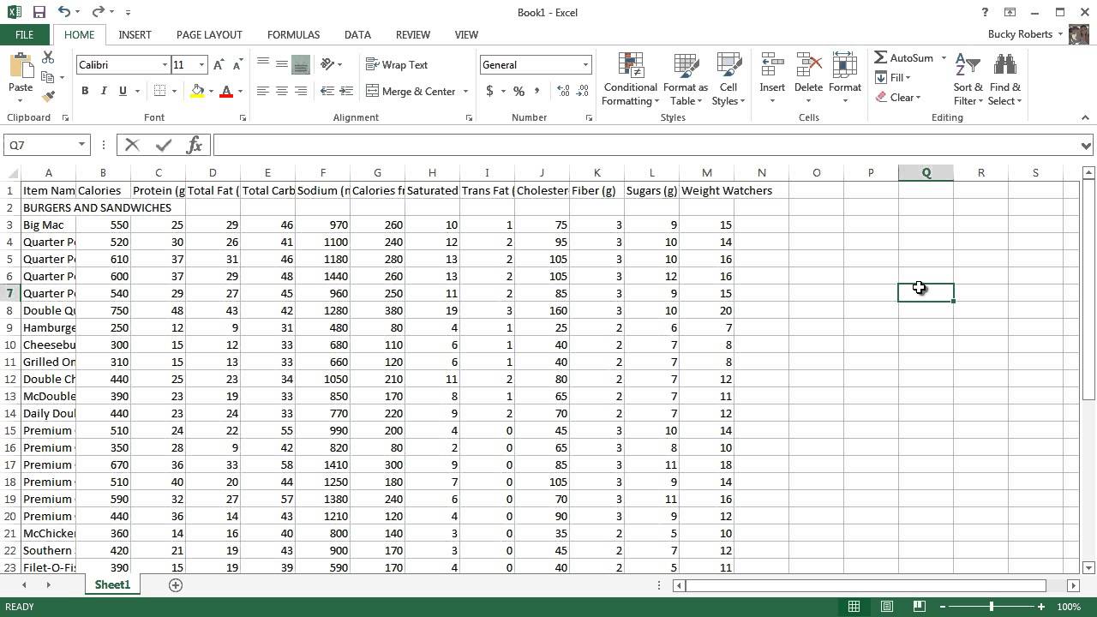
Task: Open Conditional Formatting
Action: click(x=631, y=80)
